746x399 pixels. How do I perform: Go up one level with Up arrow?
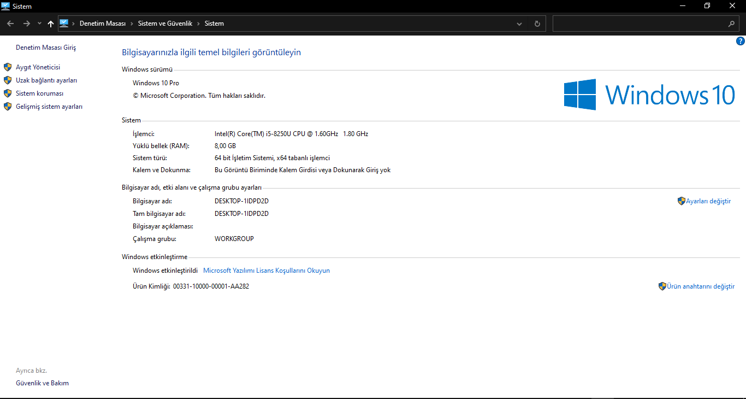(x=51, y=24)
